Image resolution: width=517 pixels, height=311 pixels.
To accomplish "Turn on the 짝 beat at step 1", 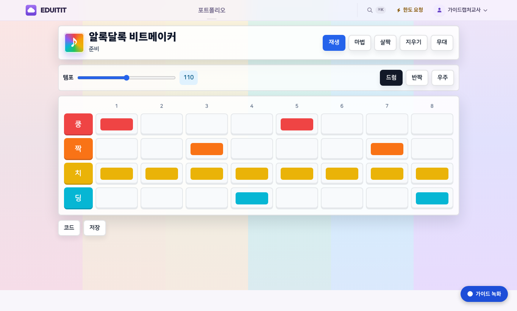I will [117, 149].
